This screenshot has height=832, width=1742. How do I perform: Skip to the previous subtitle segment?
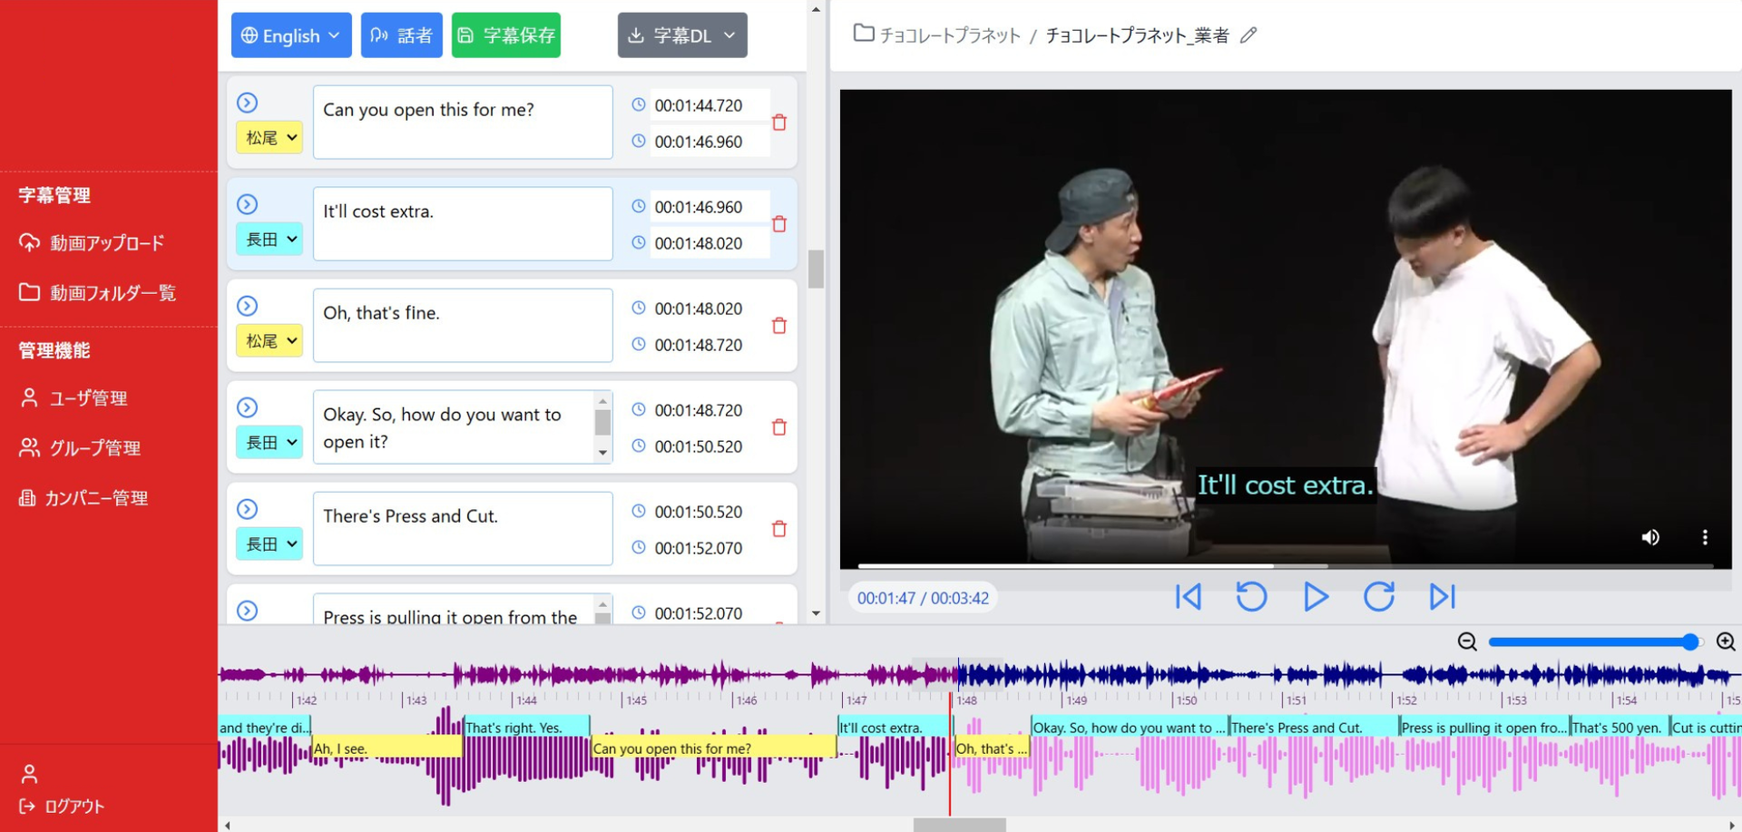click(1188, 596)
